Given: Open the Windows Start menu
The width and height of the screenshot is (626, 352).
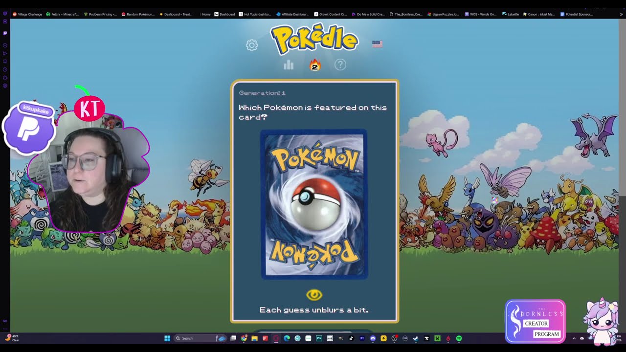Looking at the screenshot, I should 167,338.
